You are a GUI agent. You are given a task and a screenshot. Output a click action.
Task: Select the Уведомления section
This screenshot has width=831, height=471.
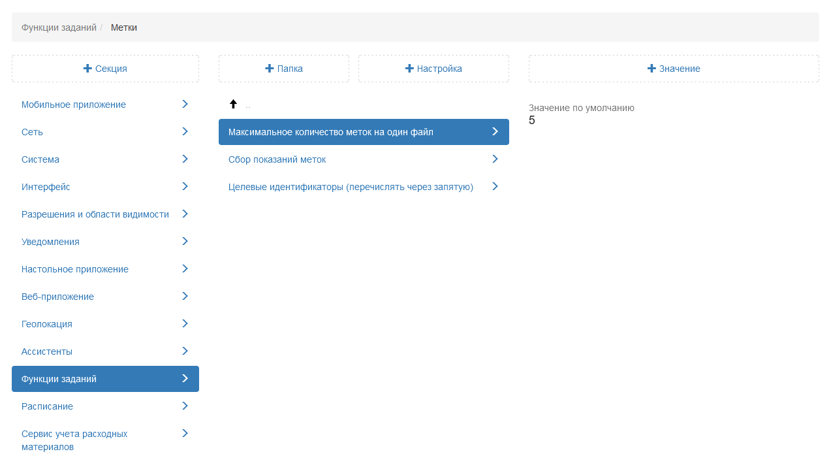[x=50, y=242]
